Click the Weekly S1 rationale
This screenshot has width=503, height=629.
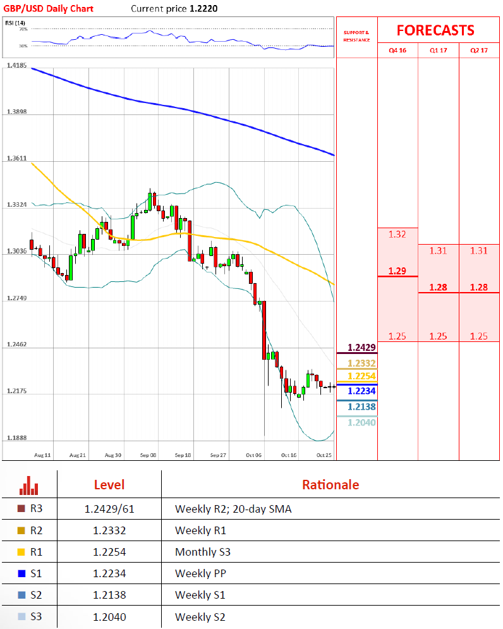(x=200, y=595)
